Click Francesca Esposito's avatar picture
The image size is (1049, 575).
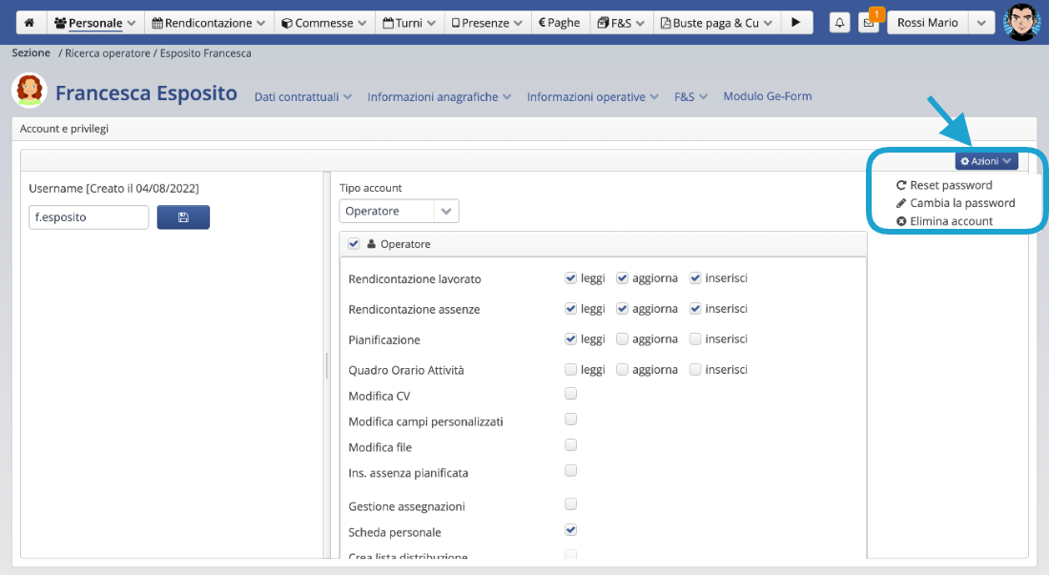coord(30,92)
